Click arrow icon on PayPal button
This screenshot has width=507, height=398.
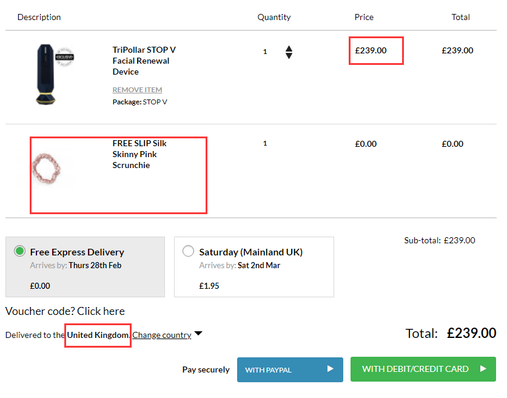330,368
